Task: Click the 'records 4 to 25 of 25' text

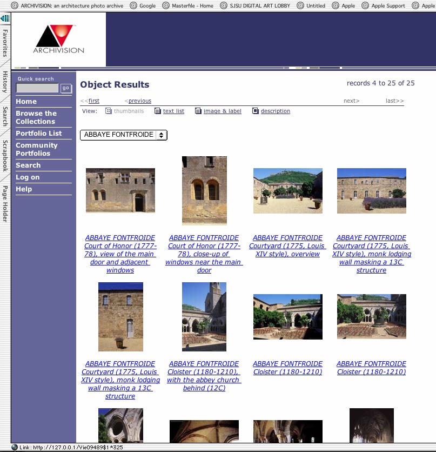Action: click(x=380, y=83)
